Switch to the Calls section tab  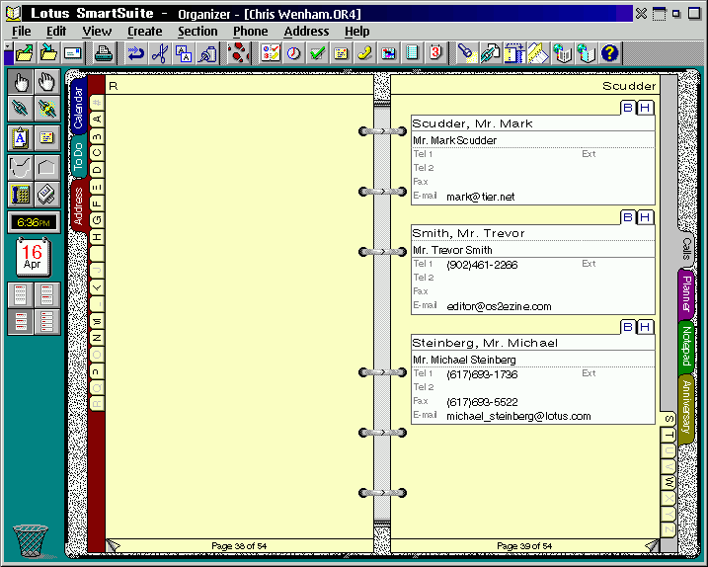tap(686, 249)
